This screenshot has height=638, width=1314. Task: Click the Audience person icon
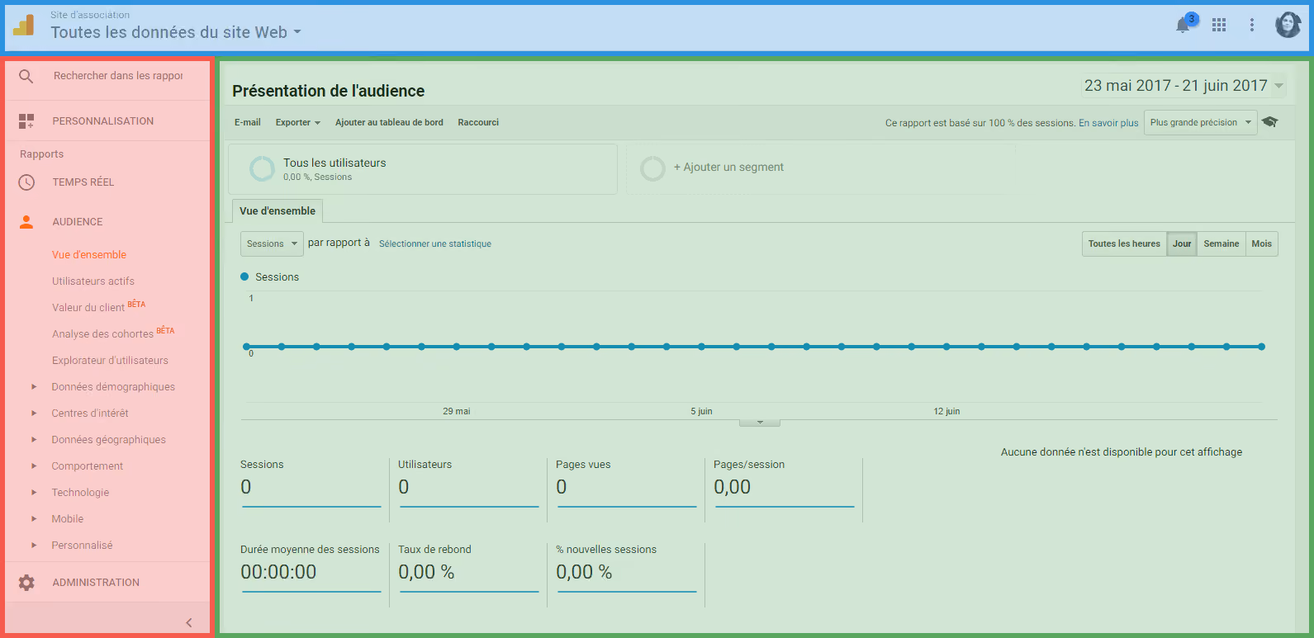click(x=26, y=222)
